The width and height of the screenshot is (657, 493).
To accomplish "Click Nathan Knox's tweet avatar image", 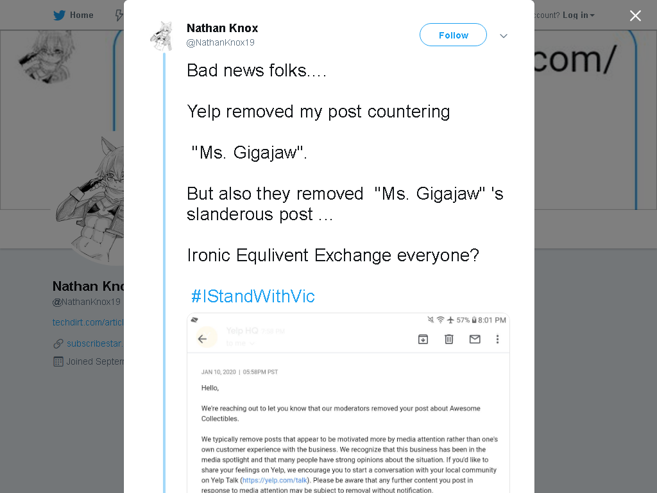I will 162,36.
